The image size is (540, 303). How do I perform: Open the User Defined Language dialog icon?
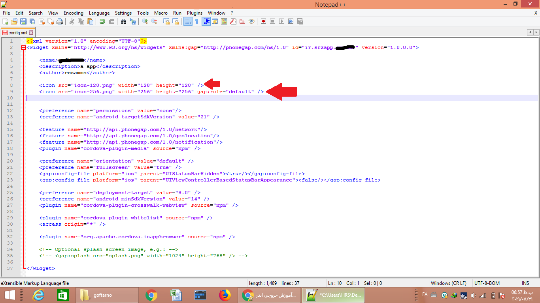215,21
